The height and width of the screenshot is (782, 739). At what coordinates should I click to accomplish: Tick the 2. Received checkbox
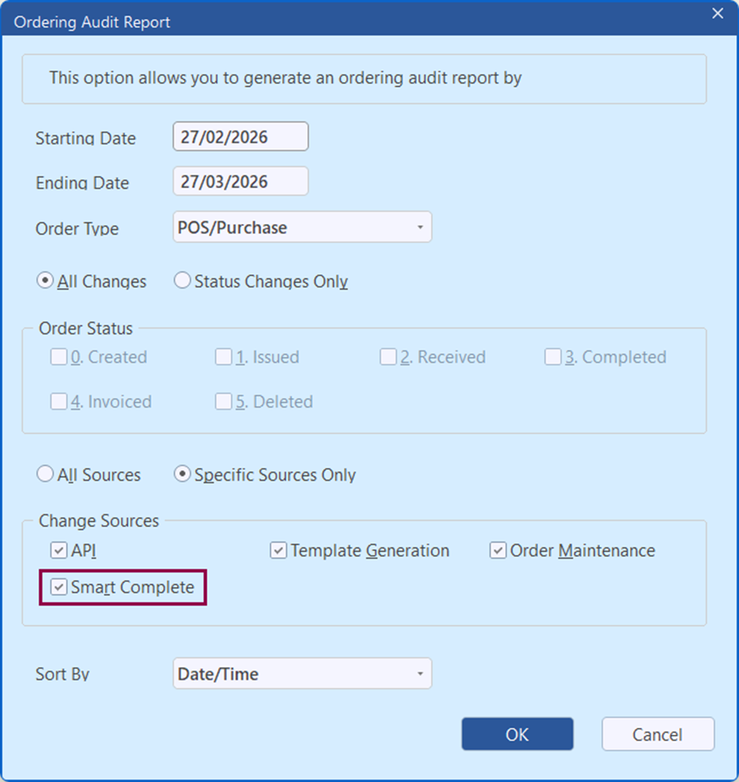click(x=388, y=357)
